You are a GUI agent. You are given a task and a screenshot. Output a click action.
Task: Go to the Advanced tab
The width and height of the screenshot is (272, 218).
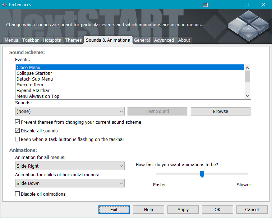coord(164,40)
